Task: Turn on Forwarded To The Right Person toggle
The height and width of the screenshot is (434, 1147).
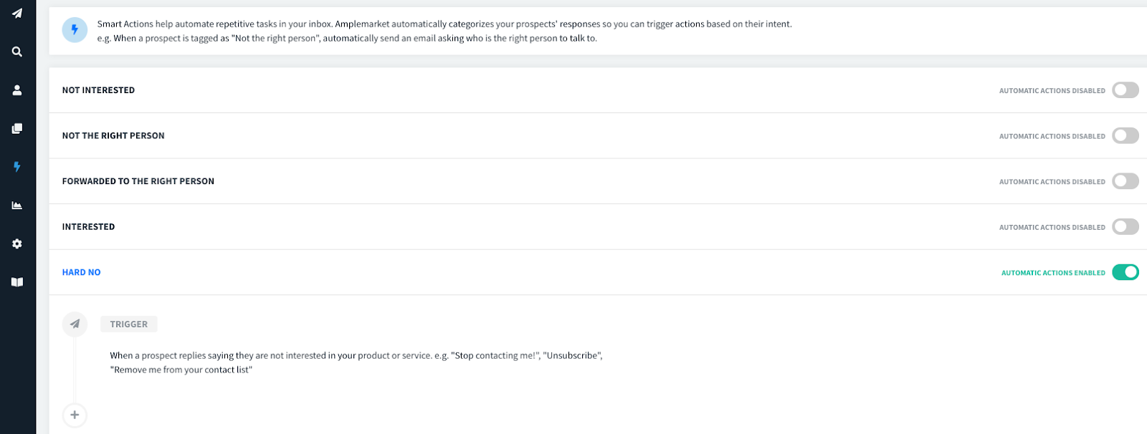Action: pyautogui.click(x=1125, y=181)
